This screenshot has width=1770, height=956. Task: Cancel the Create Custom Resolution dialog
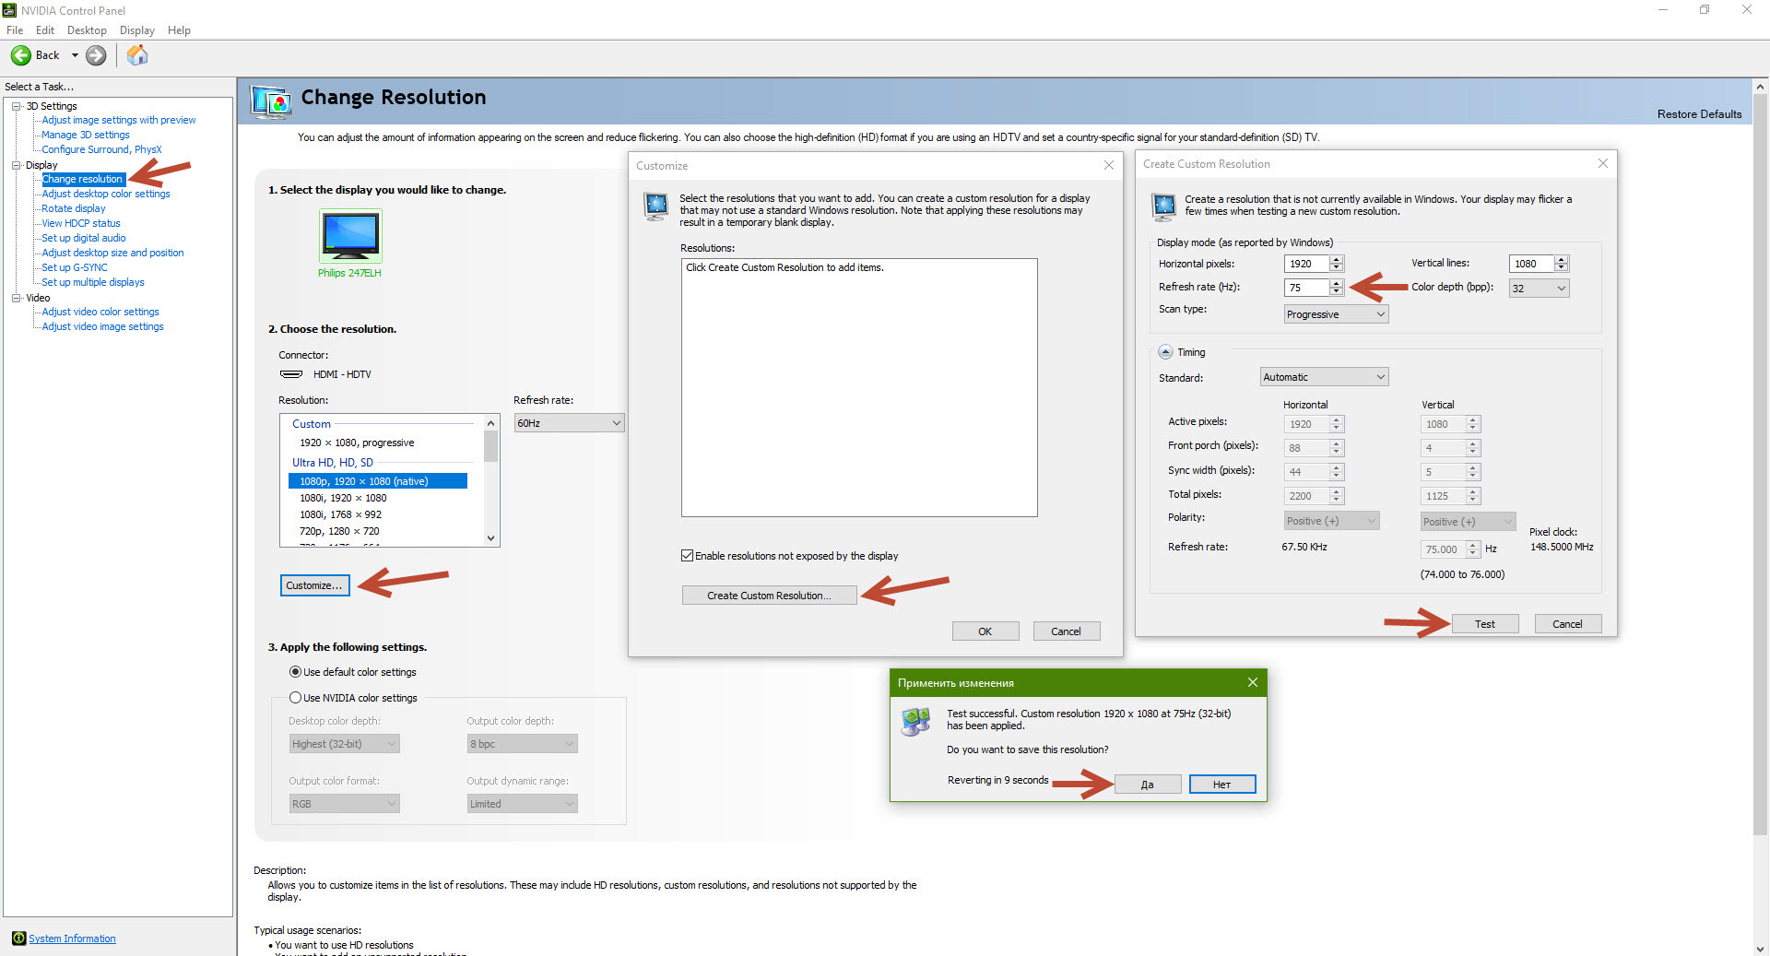[x=1567, y=624]
